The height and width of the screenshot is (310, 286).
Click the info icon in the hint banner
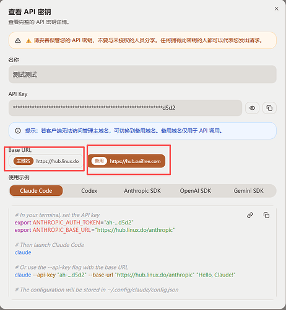pyautogui.click(x=18, y=131)
